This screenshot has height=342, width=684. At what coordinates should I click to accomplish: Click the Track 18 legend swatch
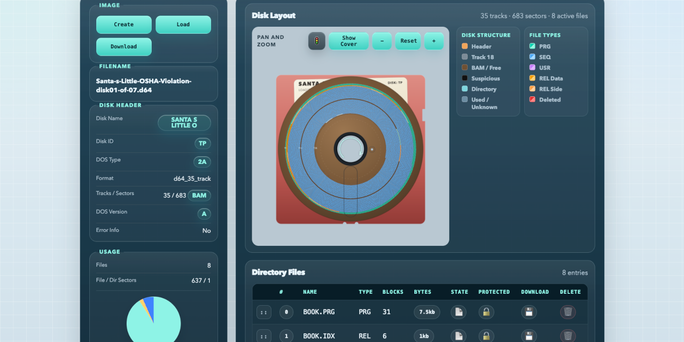[465, 57]
